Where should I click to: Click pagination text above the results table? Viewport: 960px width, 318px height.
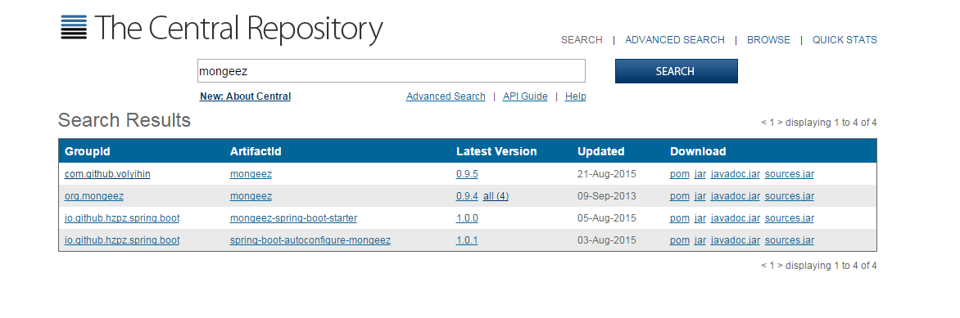click(x=818, y=123)
